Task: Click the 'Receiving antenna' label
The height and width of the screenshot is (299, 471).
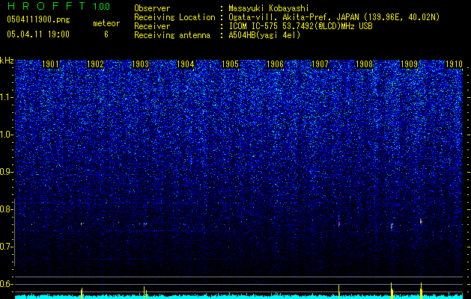Action: click(x=172, y=35)
